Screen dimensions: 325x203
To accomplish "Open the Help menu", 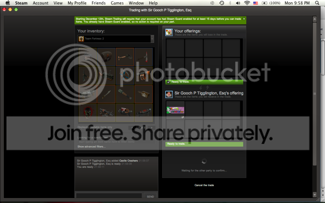I will (153, 3).
